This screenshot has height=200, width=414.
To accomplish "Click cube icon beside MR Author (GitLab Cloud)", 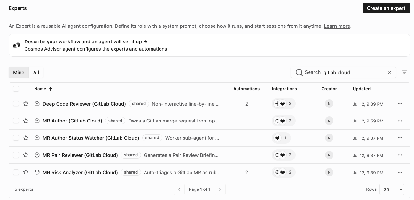I will [x=37, y=121].
